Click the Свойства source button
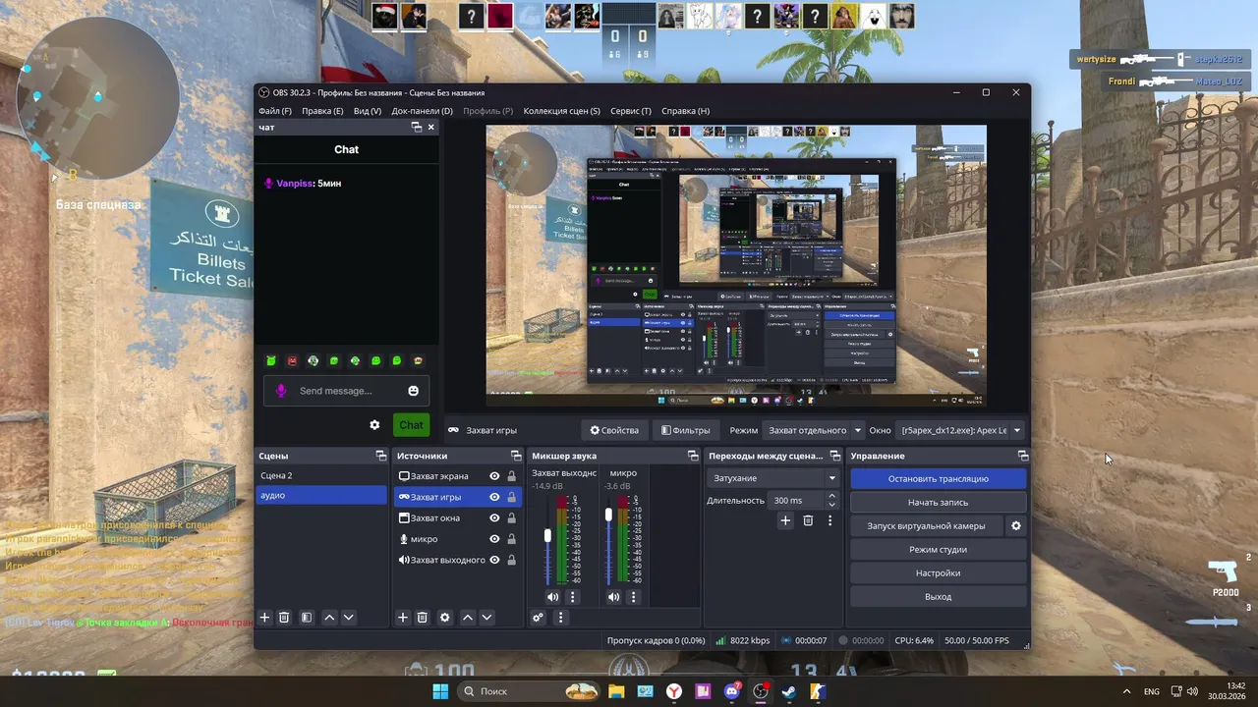This screenshot has height=707, width=1258. tap(614, 430)
